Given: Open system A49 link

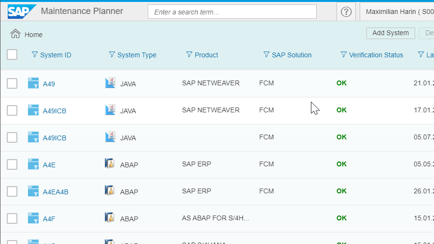Looking at the screenshot, I should (49, 84).
